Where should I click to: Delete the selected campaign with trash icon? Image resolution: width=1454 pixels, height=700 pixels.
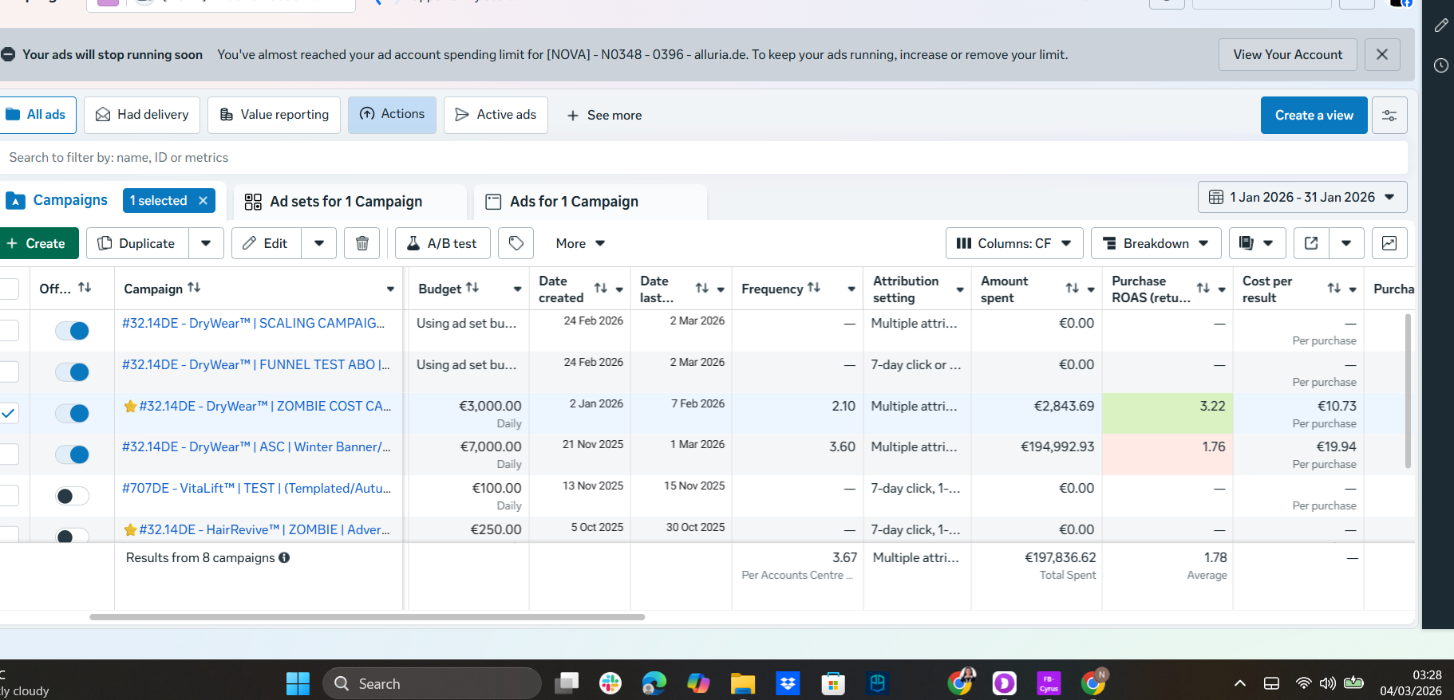(362, 243)
